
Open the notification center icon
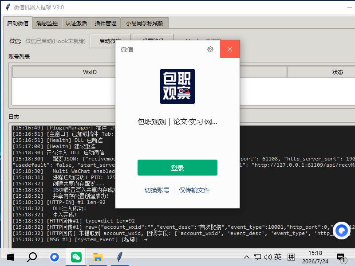[x=341, y=258]
